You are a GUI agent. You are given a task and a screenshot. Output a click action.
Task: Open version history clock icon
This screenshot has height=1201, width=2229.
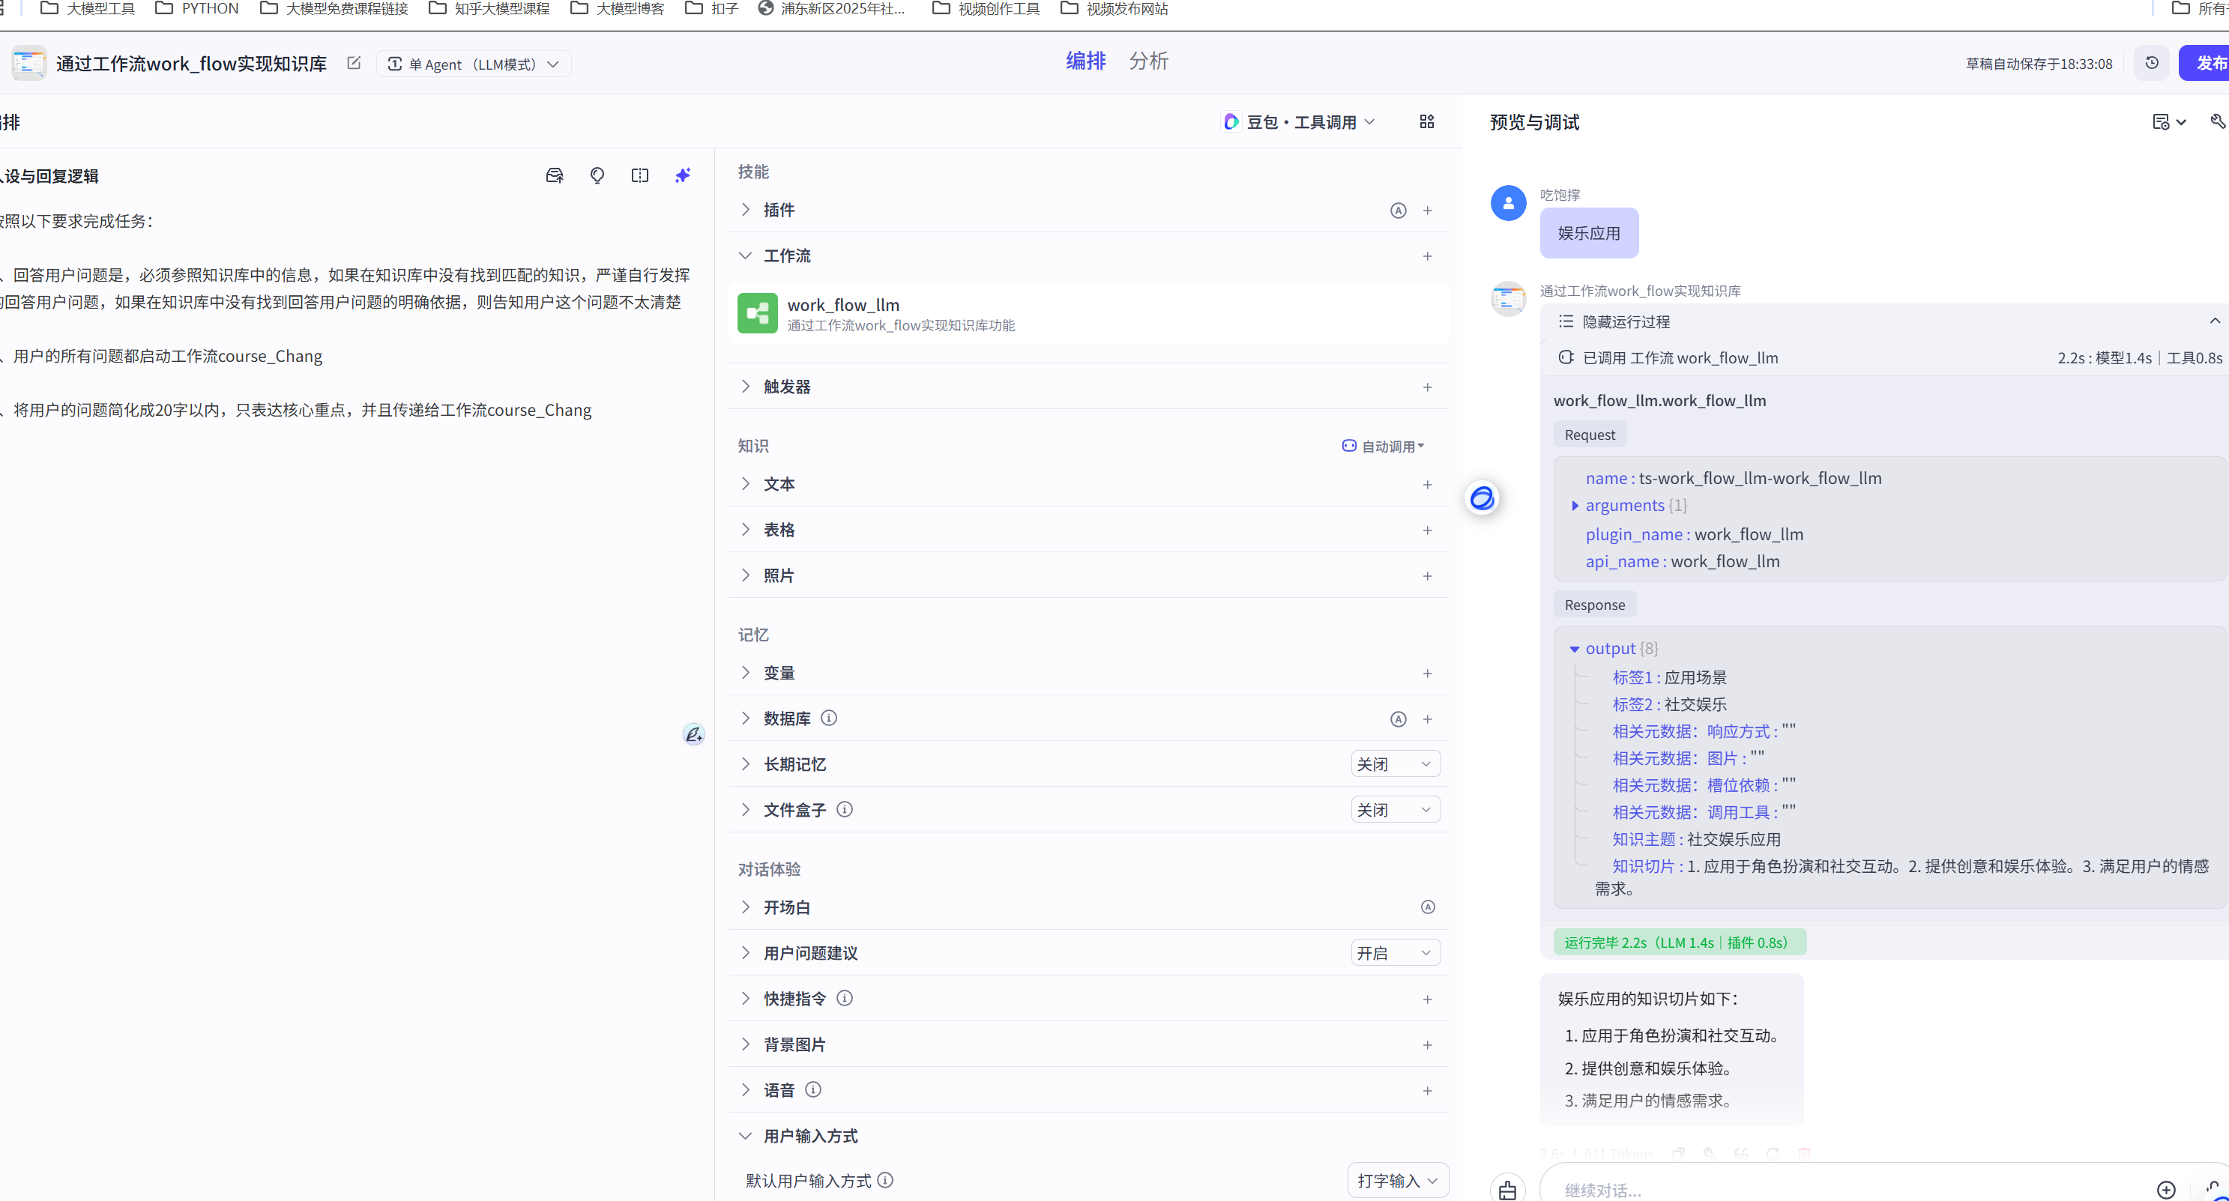pos(2152,63)
